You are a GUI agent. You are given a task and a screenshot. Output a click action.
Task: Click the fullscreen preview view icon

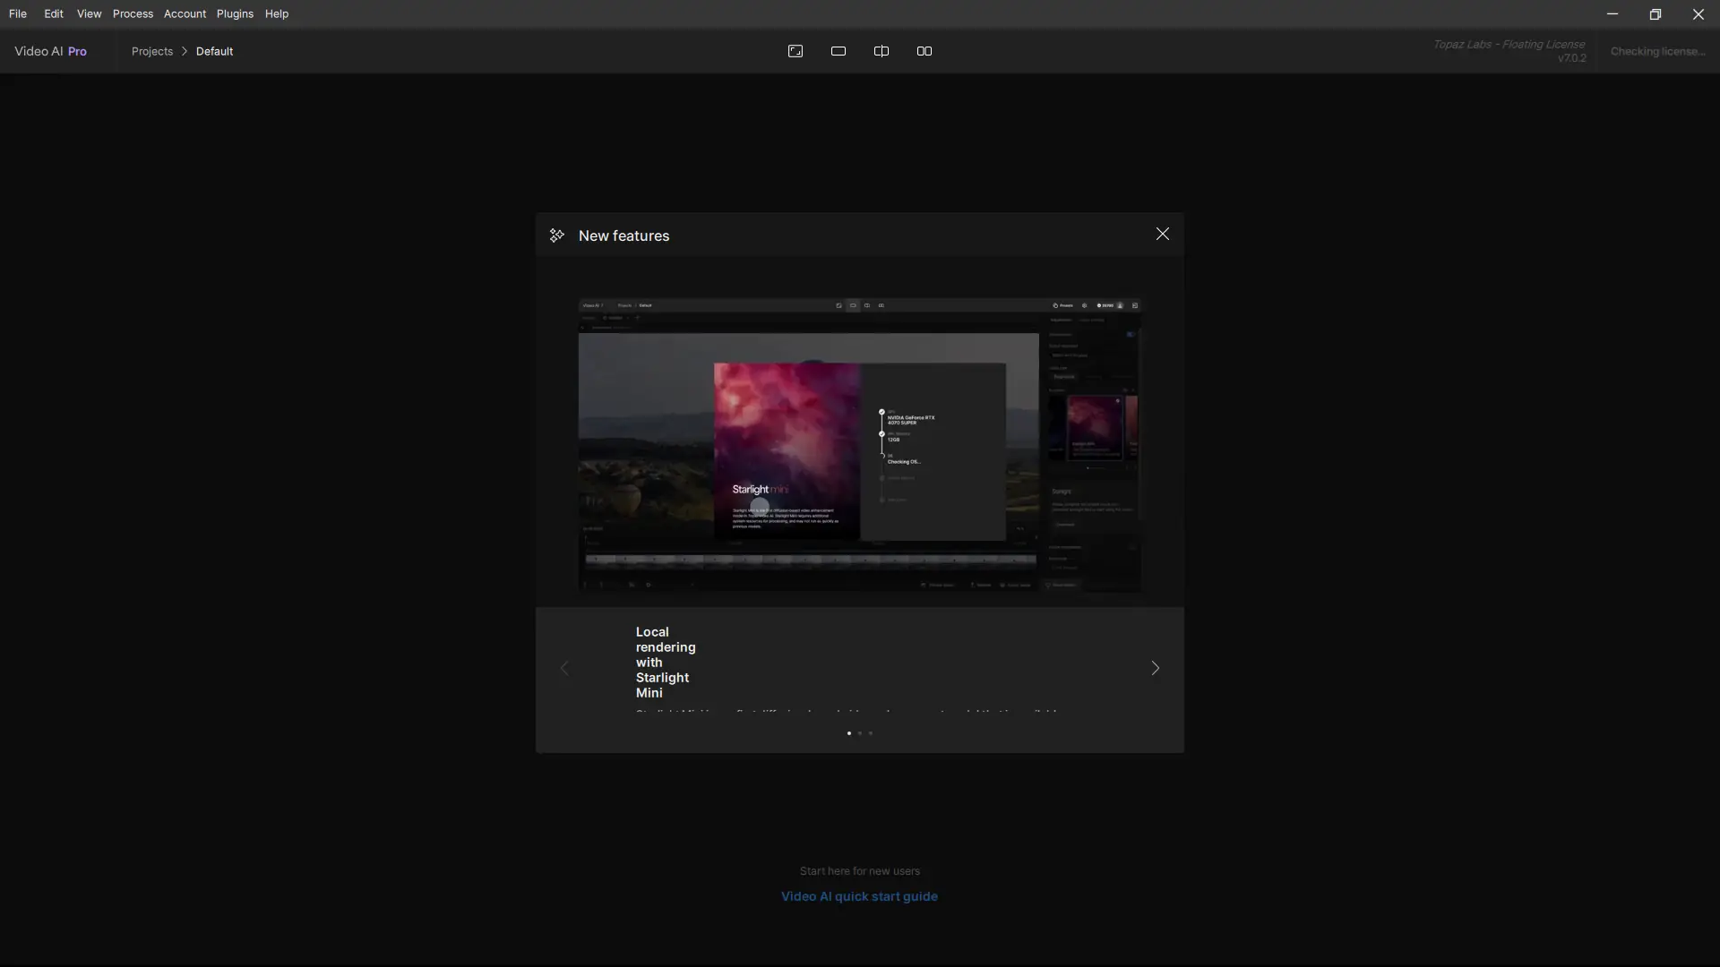(795, 51)
